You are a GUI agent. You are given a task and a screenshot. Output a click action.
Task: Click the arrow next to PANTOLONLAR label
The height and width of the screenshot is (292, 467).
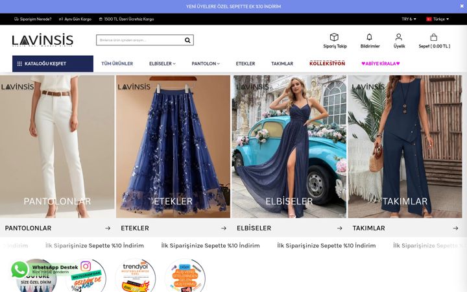108,228
